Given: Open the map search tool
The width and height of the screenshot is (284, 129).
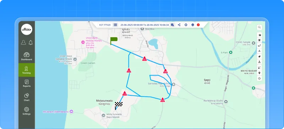Looking at the screenshot, I should coord(260,27).
